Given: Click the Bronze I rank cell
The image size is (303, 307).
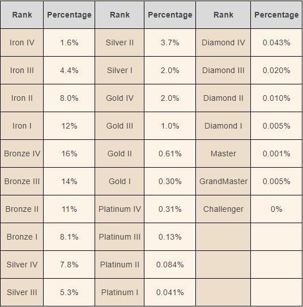Looking at the screenshot, I should [22, 237].
